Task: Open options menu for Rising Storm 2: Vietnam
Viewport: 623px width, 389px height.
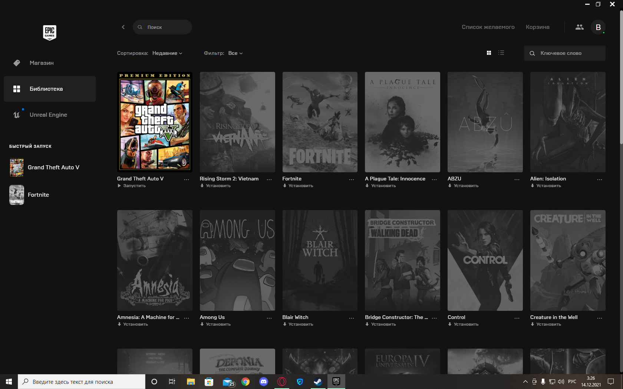Action: pos(269,179)
